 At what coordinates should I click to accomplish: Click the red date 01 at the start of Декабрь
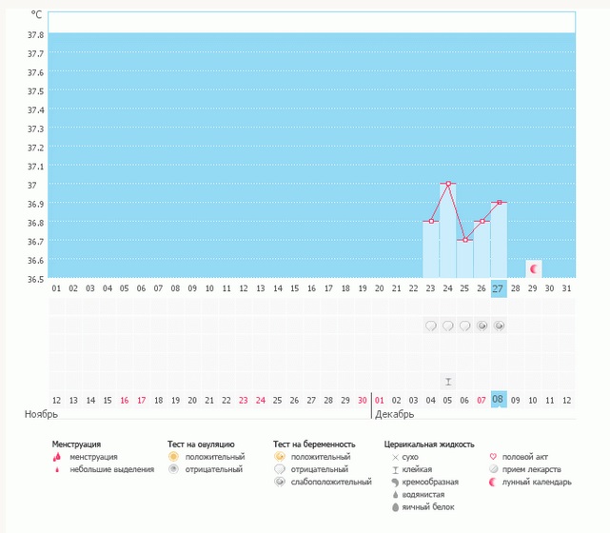pyautogui.click(x=380, y=401)
